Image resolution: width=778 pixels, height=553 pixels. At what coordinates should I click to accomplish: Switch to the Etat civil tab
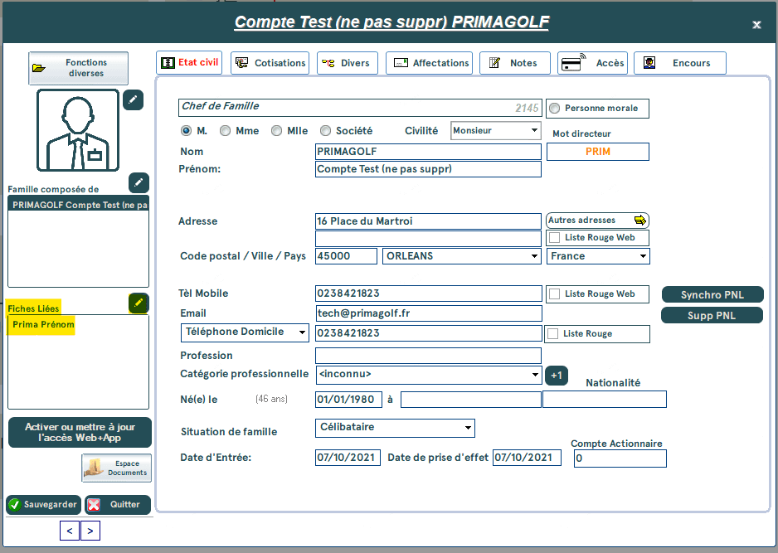[189, 63]
